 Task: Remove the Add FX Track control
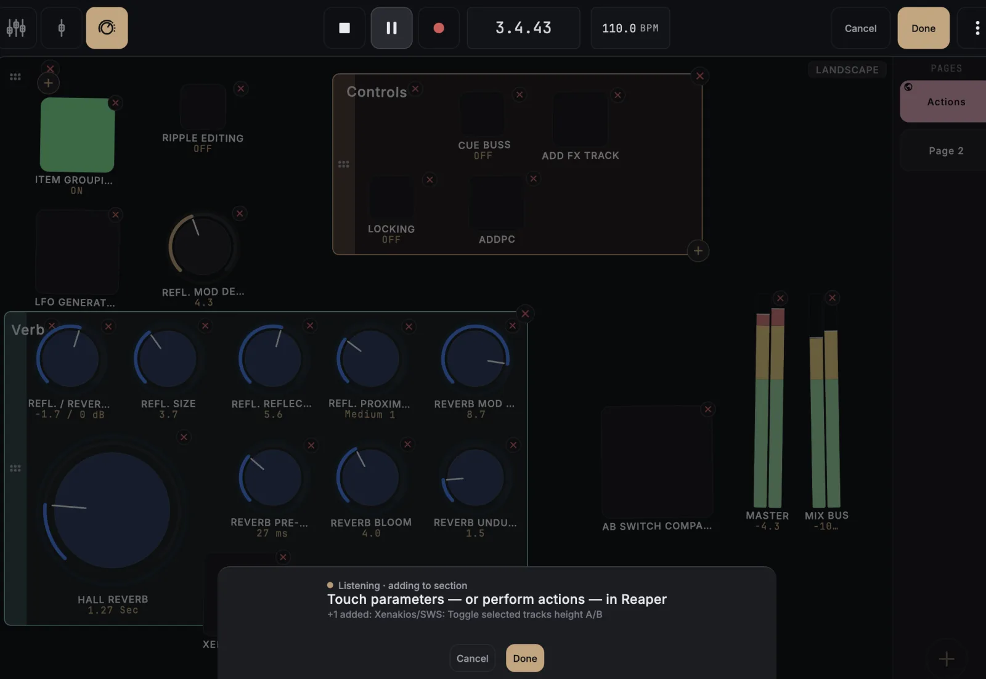coord(617,95)
